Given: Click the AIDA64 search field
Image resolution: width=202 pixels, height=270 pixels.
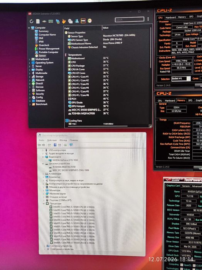Looking at the screenshot, I should point(130,19).
